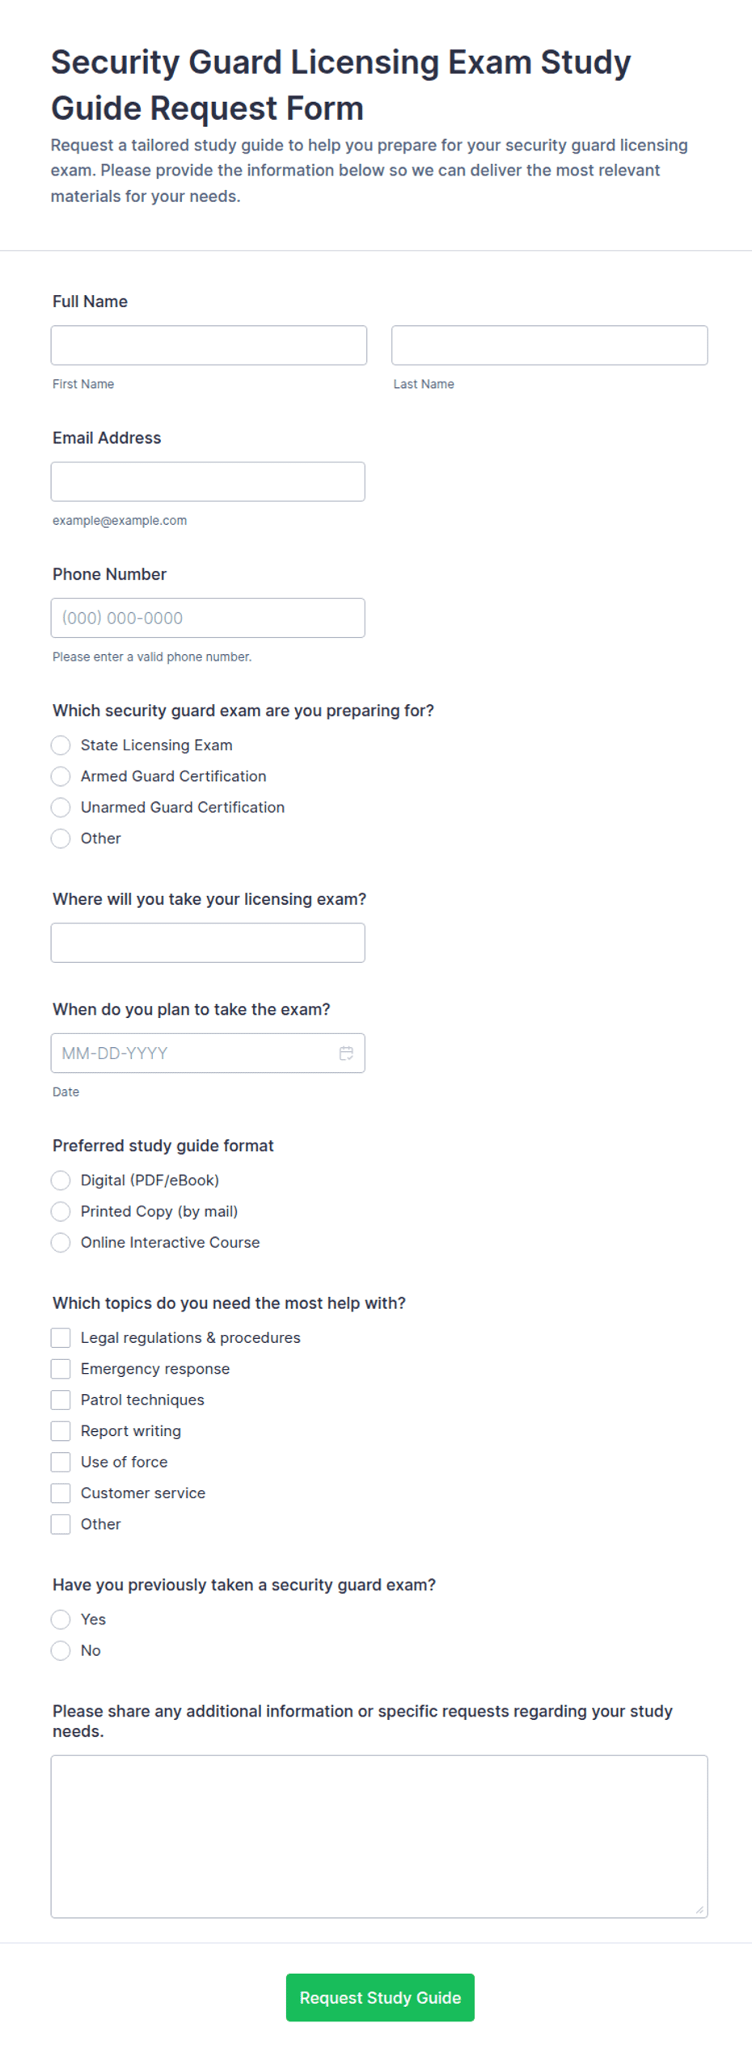Choose Armed Guard Certification exam
Screen dimensions: 752x2061
coord(61,776)
